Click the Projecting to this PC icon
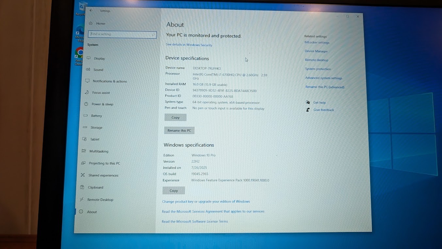The image size is (442, 249). 83,163
